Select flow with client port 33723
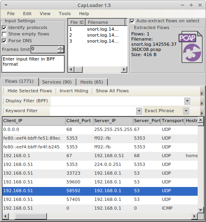206x222 pixels. (x=100, y=173)
